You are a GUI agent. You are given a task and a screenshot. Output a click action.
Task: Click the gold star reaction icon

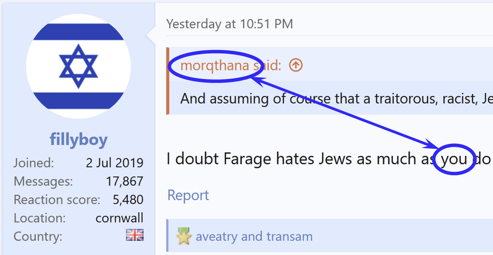tap(184, 236)
